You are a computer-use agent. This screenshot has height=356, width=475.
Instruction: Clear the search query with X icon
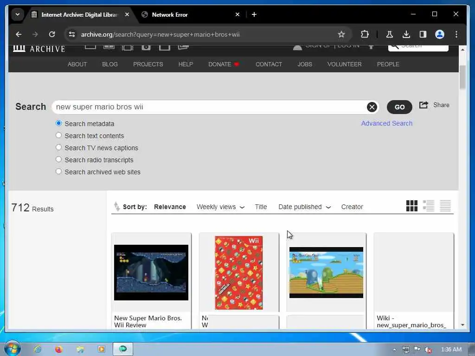[x=372, y=107]
